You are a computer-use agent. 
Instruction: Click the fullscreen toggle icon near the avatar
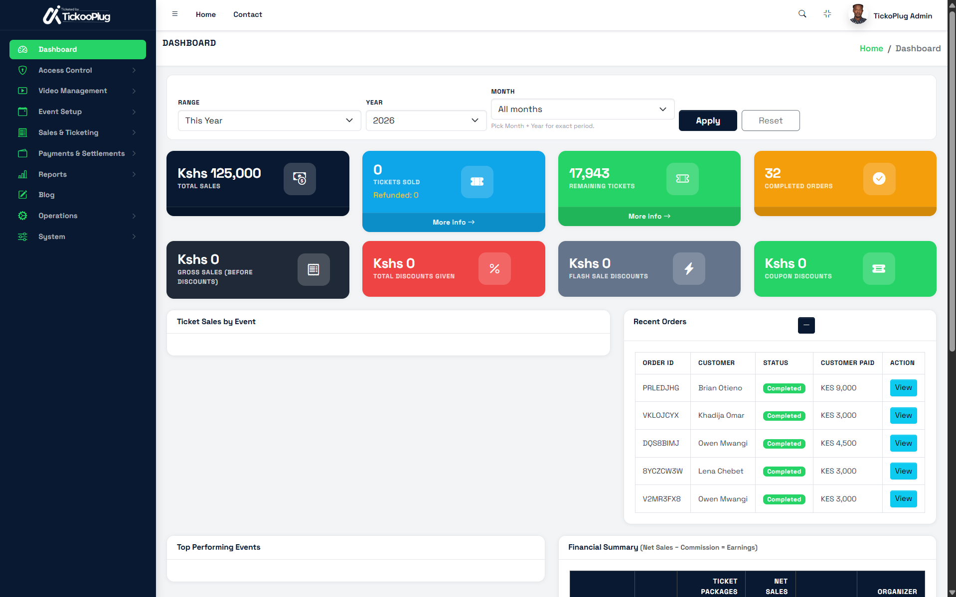pyautogui.click(x=827, y=14)
